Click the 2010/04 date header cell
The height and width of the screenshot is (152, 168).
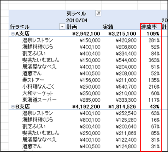point(77,20)
